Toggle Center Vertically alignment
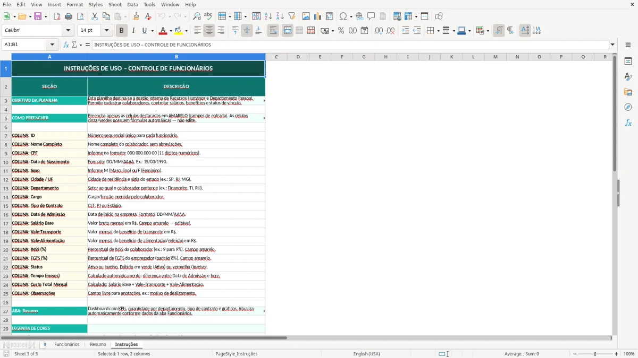This screenshot has height=358, width=638. [247, 31]
